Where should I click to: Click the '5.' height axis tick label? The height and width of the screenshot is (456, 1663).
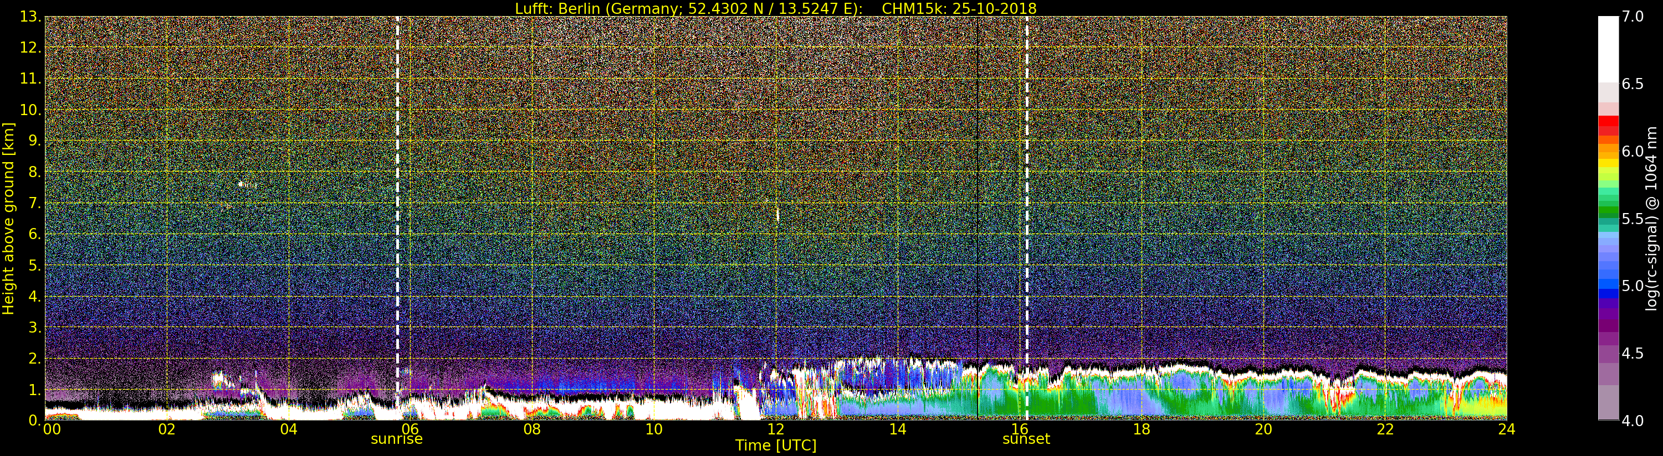(x=35, y=265)
